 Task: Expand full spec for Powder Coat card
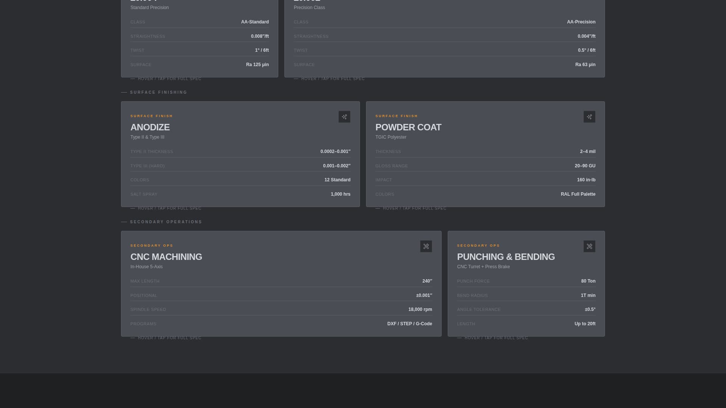pos(410,208)
